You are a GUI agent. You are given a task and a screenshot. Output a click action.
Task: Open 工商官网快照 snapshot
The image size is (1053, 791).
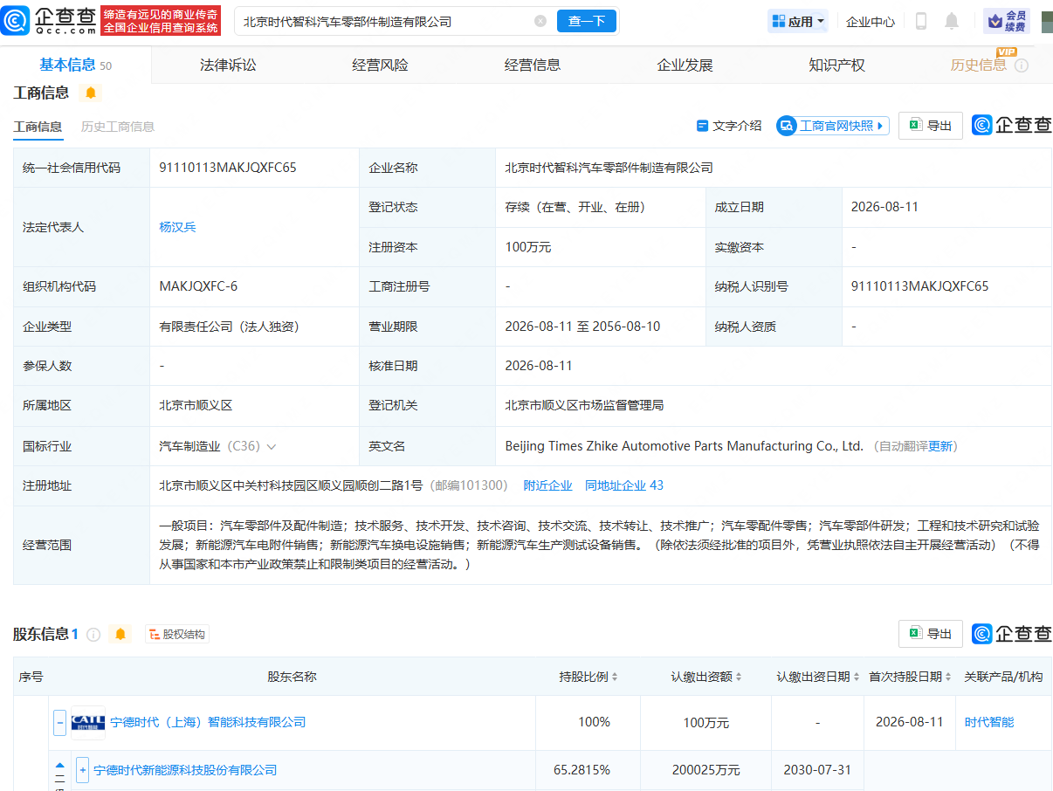833,126
